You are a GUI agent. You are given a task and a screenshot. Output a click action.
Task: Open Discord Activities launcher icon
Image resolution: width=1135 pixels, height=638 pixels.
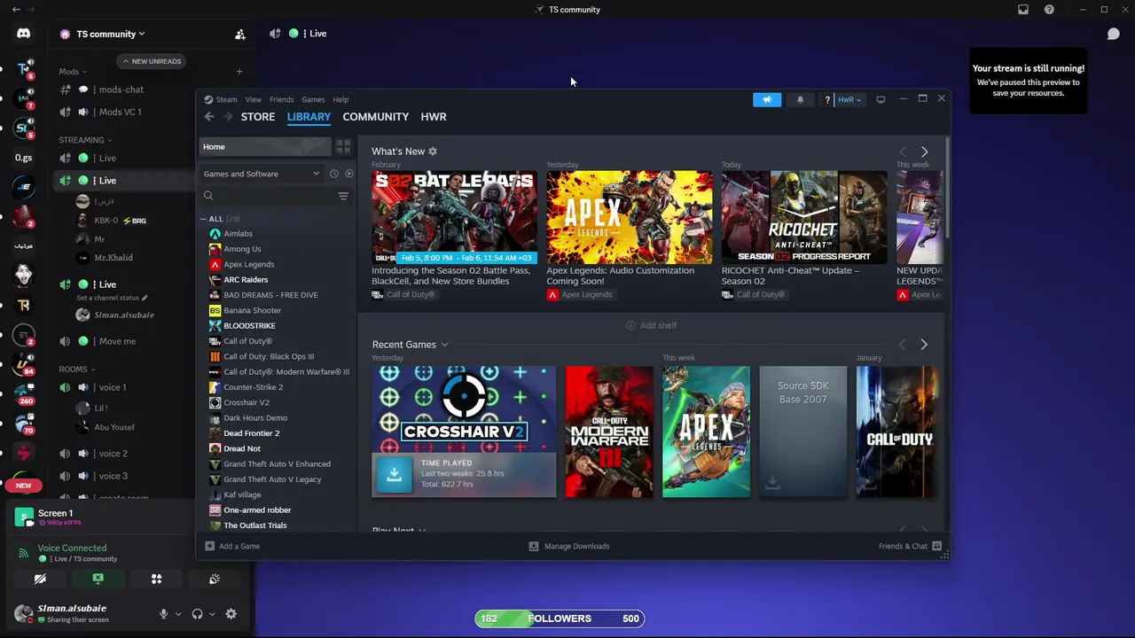tap(156, 579)
